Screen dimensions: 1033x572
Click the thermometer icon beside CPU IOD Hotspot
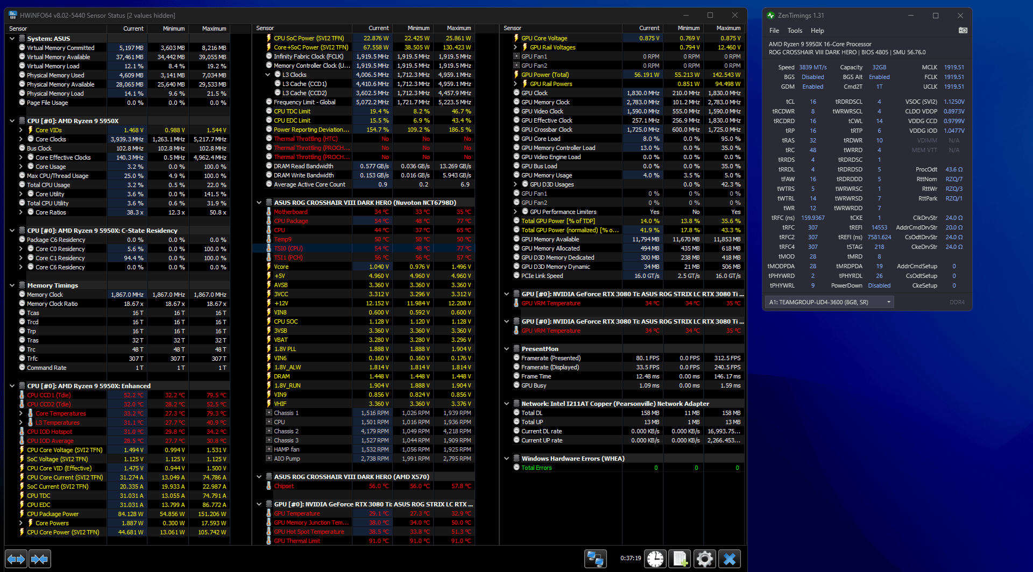[x=22, y=432]
